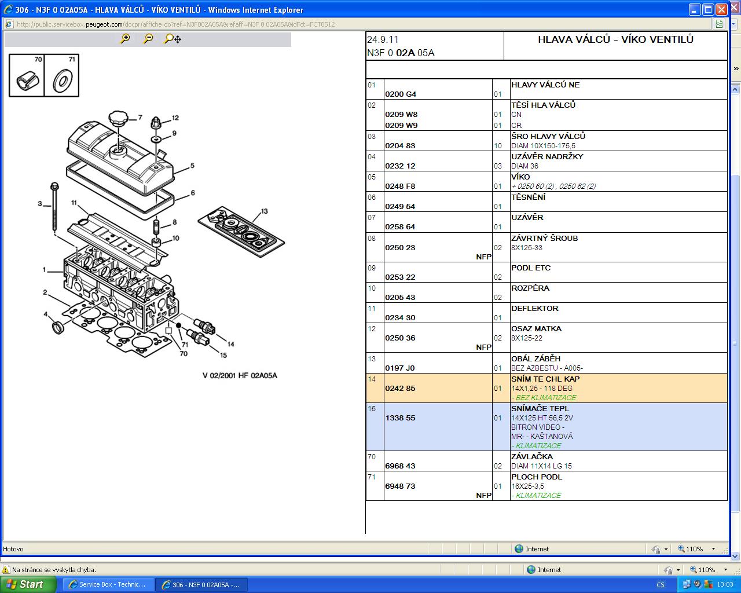Select the 306 - N3F 0 02A05A taskbar item
Viewport: 741px width, 593px height.
coord(201,584)
